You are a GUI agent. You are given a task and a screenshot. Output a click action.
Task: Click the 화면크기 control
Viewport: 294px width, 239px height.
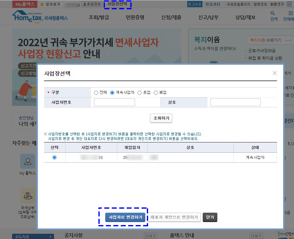277,4
